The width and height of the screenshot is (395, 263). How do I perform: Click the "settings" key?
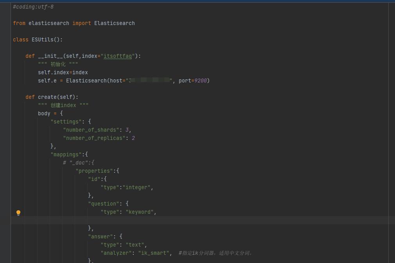tap(66, 122)
